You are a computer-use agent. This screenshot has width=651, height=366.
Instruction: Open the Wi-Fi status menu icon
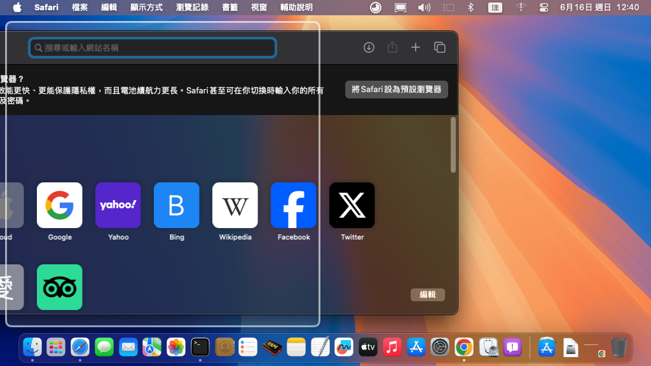click(521, 8)
